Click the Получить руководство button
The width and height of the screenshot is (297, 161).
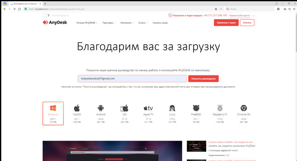pos(203,79)
